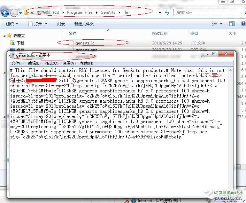The height and width of the screenshot is (203, 246).
Task: Click Notepad scrollbar's up arrow
Action: tap(230, 70)
